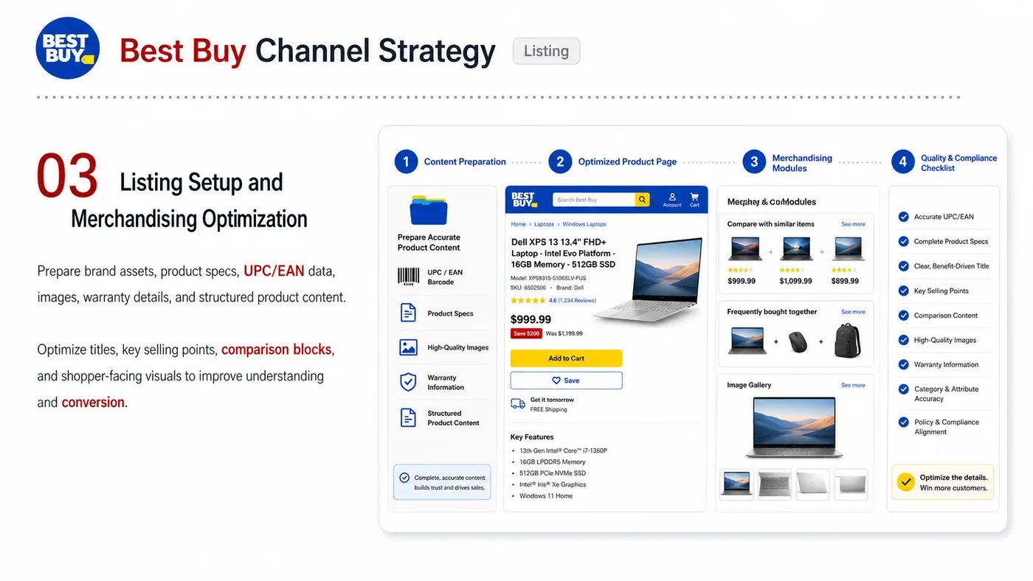This screenshot has height=581, width=1033.
Task: Click 512GB PCIe NVMe SSD feature line
Action: click(x=553, y=473)
